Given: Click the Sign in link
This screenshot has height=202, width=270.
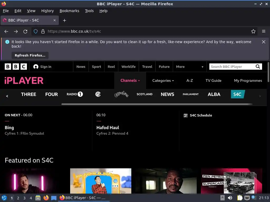Looking at the screenshot, I should click(46, 67).
